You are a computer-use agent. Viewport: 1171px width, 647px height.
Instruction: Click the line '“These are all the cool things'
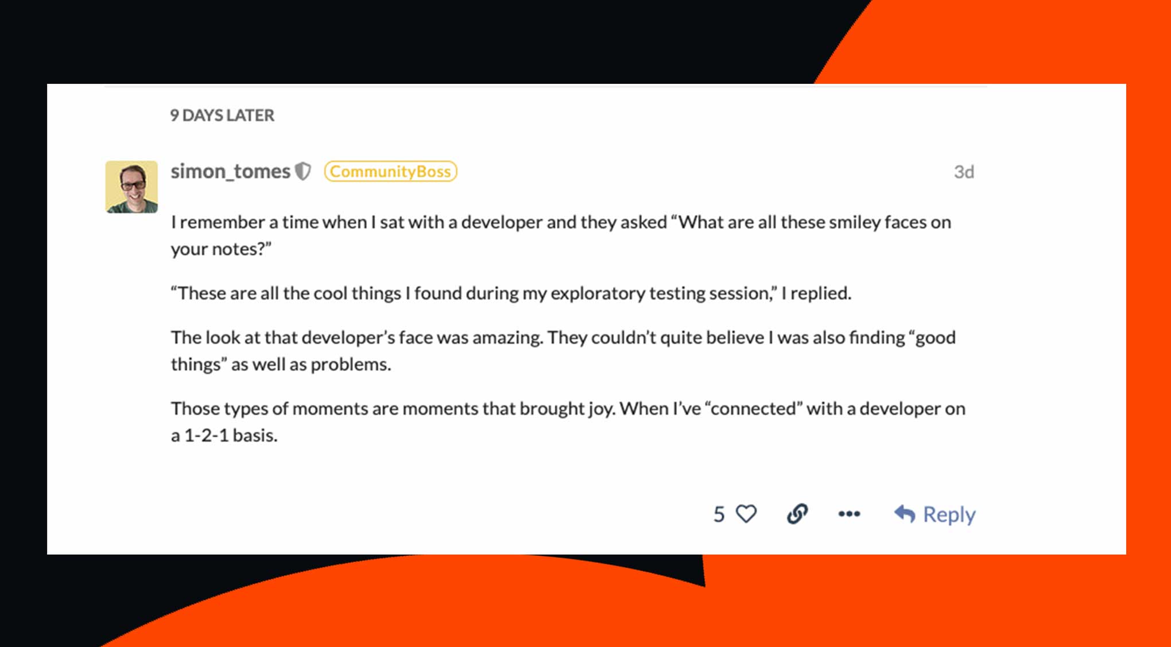511,293
